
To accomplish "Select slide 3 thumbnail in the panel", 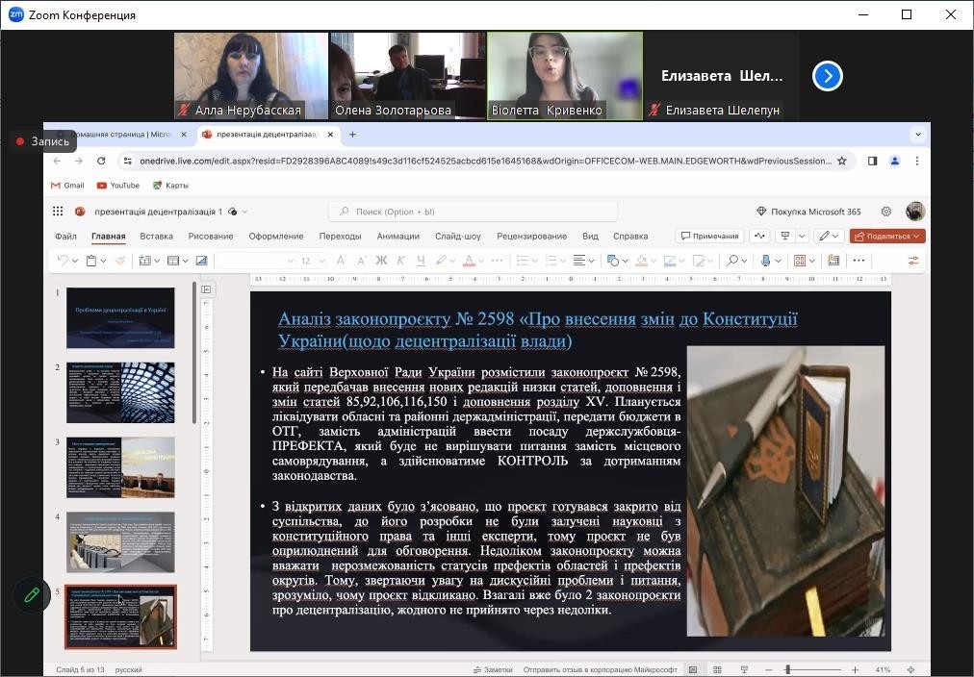I will pos(120,466).
